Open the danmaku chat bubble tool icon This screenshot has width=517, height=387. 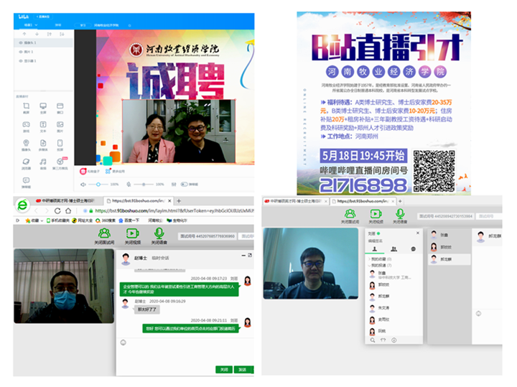(26, 180)
